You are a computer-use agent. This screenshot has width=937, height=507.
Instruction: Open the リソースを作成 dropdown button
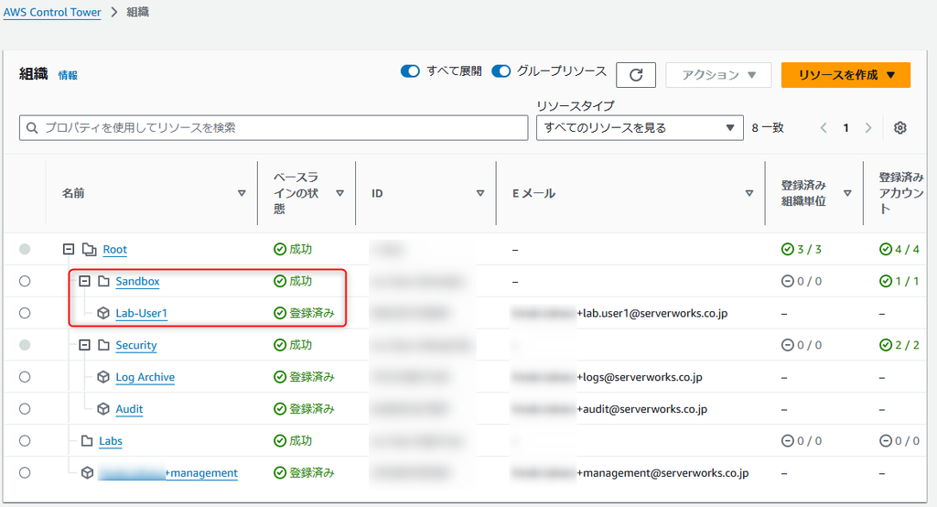[x=845, y=75]
